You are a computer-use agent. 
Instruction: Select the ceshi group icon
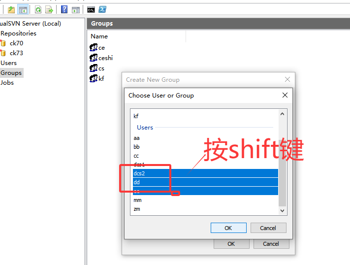(94, 58)
